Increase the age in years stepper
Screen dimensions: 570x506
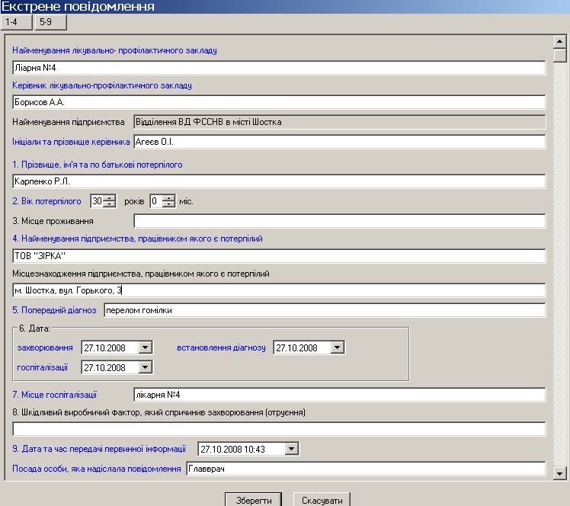[110, 198]
